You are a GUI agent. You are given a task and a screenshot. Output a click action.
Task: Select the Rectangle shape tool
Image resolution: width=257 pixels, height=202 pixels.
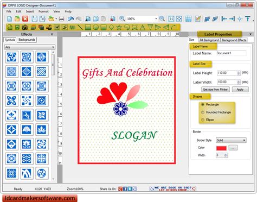coord(88,27)
